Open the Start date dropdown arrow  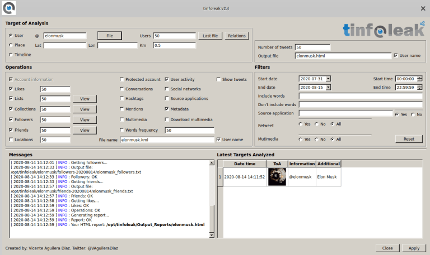coord(328,79)
